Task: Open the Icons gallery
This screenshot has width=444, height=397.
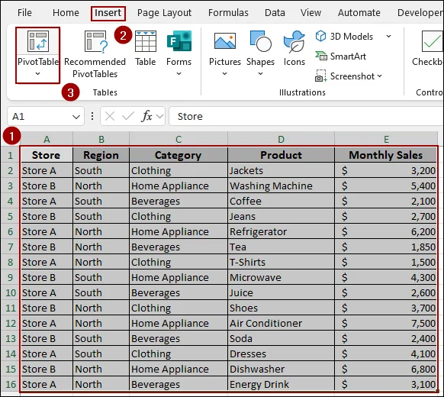Action: 294,49
